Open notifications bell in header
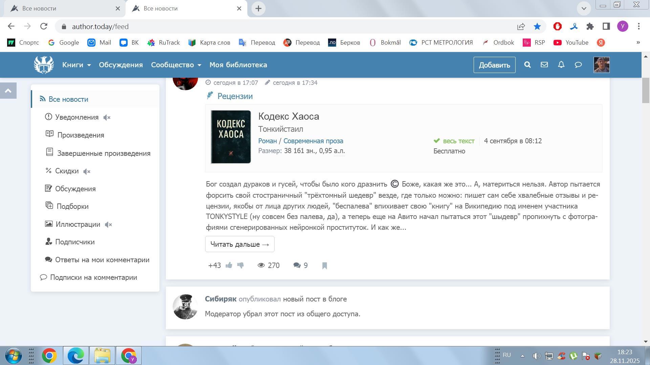This screenshot has height=365, width=650. point(561,65)
